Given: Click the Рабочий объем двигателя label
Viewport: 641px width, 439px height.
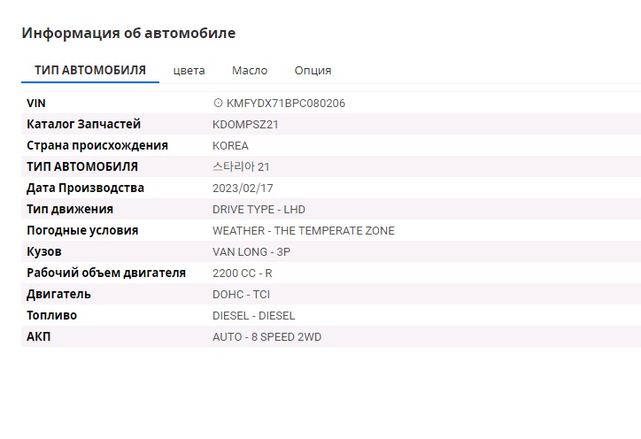Looking at the screenshot, I should click(x=106, y=273).
